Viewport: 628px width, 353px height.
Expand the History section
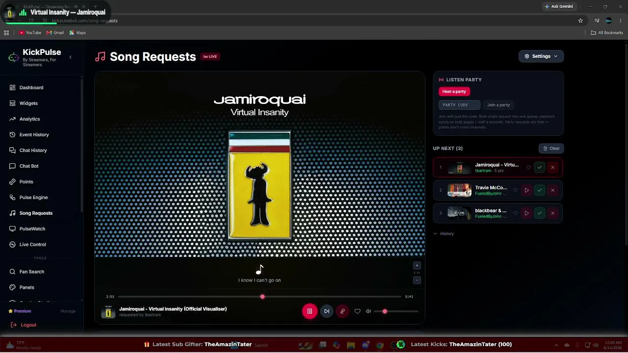coord(444,234)
